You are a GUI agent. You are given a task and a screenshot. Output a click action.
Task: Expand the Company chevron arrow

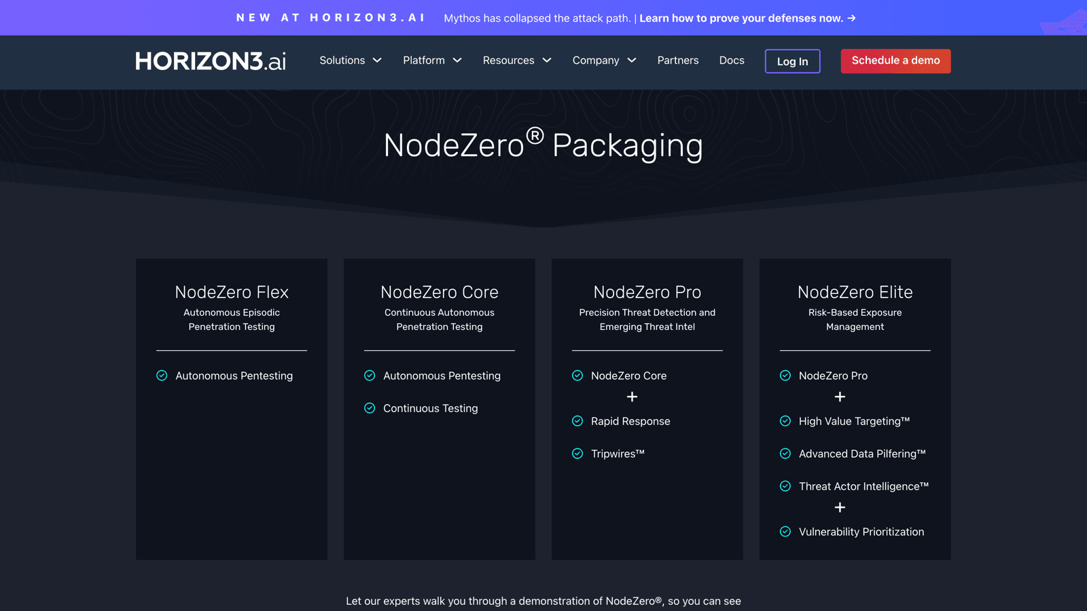point(632,60)
